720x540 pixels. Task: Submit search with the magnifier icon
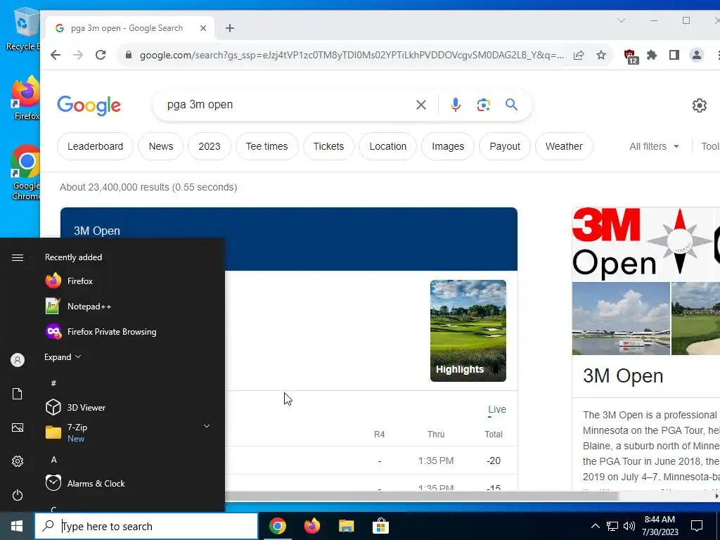[512, 105]
